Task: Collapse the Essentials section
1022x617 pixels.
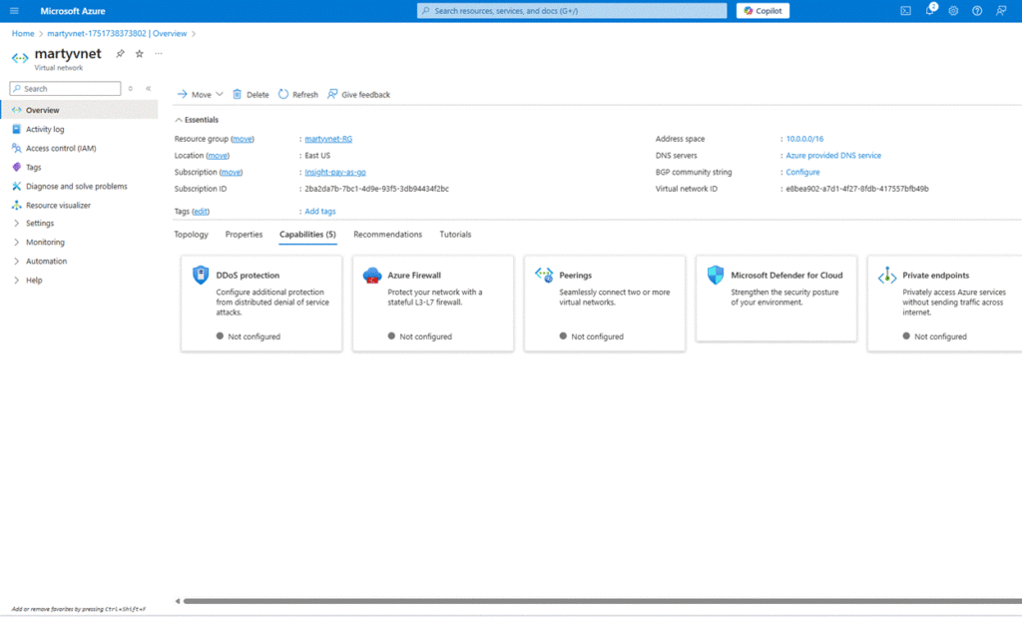Action: pyautogui.click(x=180, y=120)
